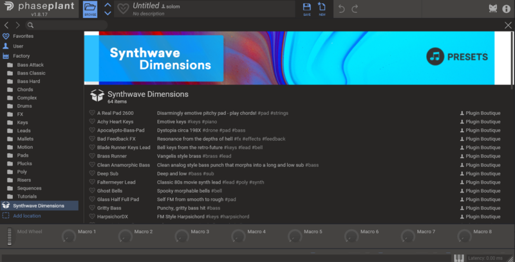Open the Bass Attack folder
The height and width of the screenshot is (262, 515).
click(x=30, y=65)
